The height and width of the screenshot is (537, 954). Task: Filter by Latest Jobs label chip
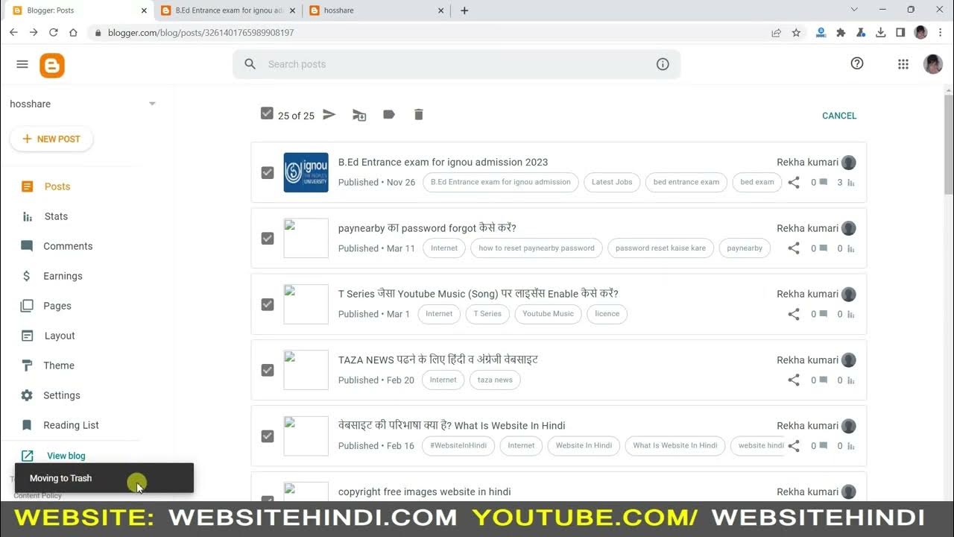pos(612,182)
